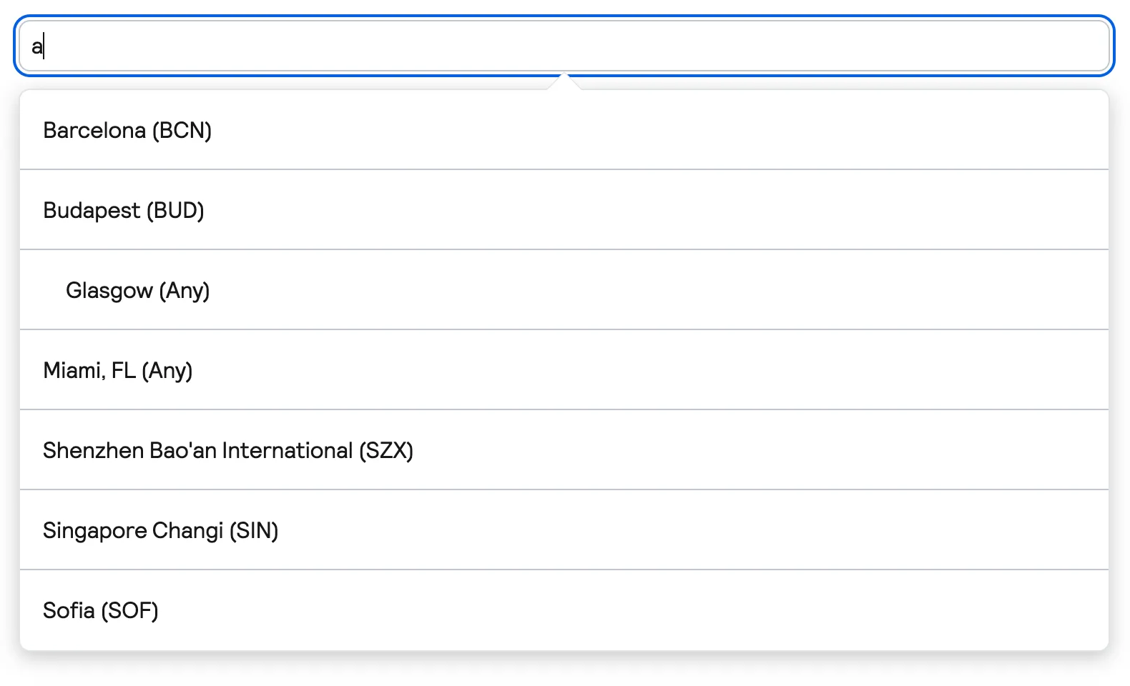Image resolution: width=1130 pixels, height=686 pixels.
Task: Select the last suggestion, Sofia
Action: click(x=564, y=611)
